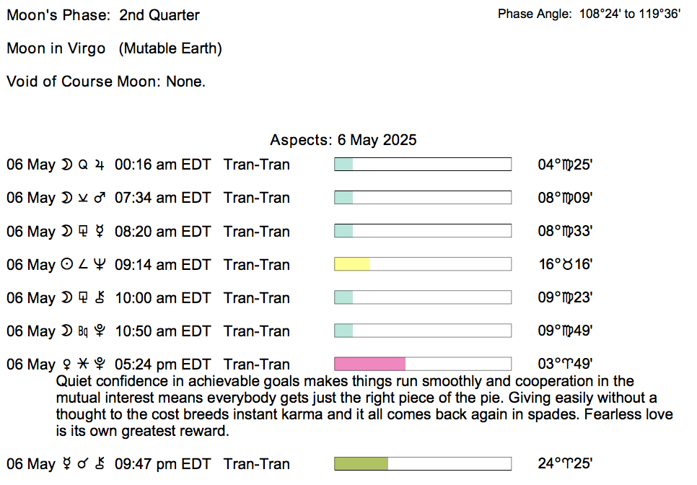Click the teal strength bar at 00:16 am
This screenshot has height=485, width=697.
(343, 165)
